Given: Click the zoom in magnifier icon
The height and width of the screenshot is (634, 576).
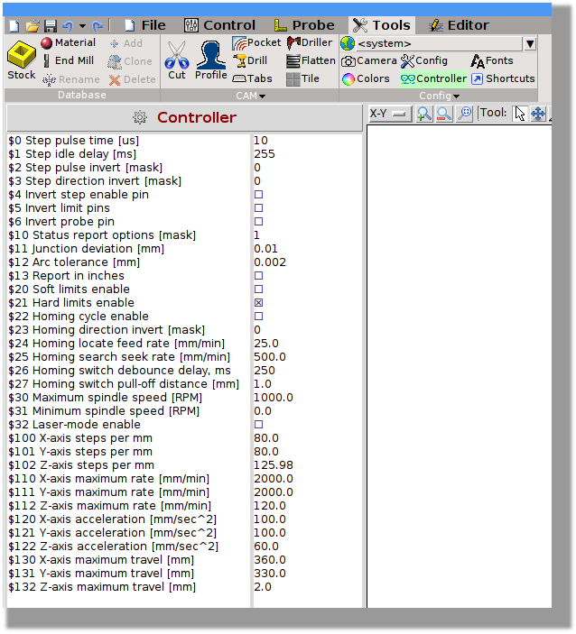Looking at the screenshot, I should click(x=423, y=114).
